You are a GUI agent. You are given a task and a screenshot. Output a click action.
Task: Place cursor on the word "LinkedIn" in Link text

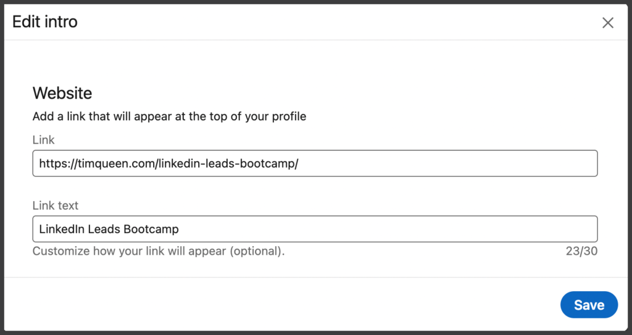coord(62,229)
